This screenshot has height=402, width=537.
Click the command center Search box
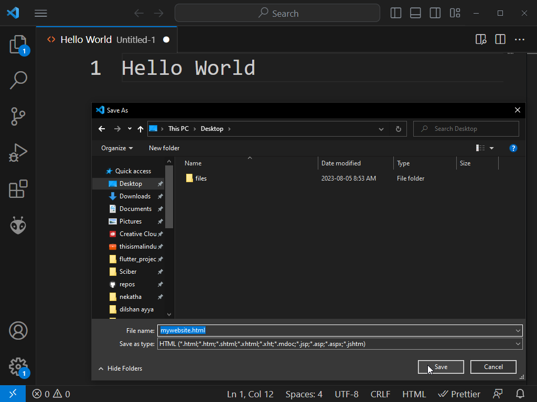point(277,13)
